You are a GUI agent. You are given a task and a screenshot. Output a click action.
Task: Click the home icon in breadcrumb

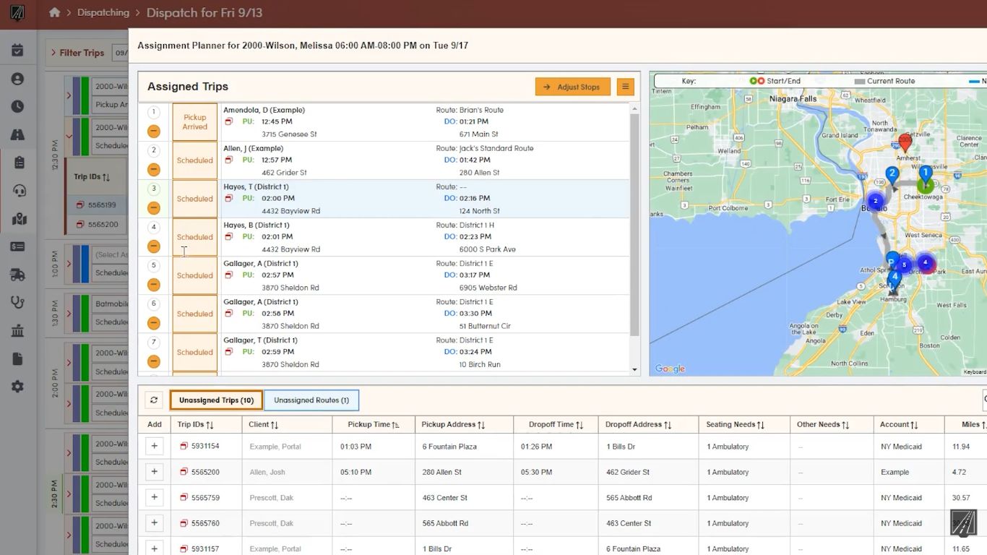(x=54, y=12)
